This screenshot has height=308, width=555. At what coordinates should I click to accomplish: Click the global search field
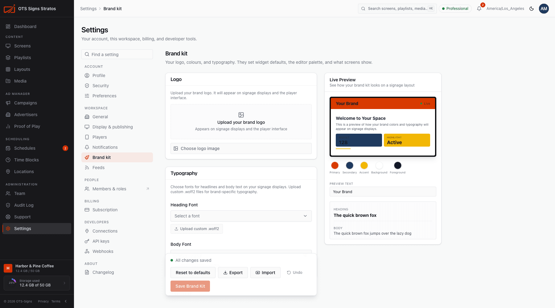[397, 9]
